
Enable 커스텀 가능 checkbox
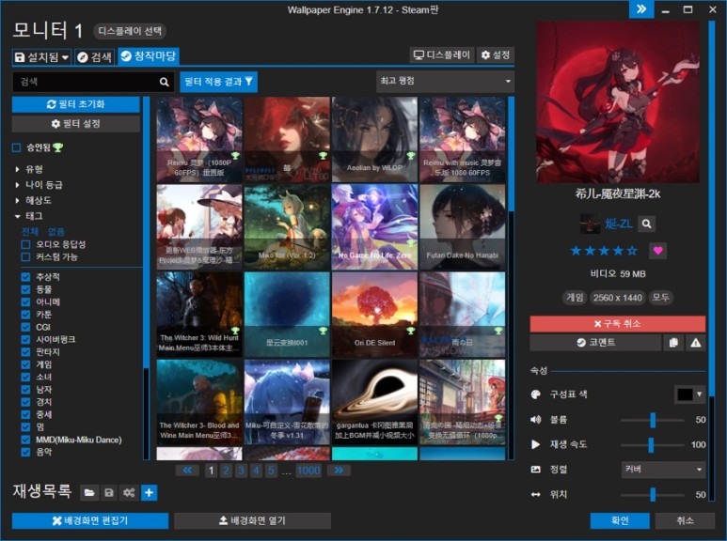pos(26,257)
